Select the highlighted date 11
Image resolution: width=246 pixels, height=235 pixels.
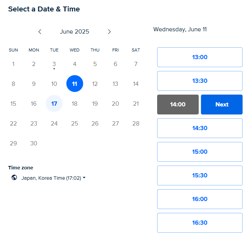click(x=75, y=84)
